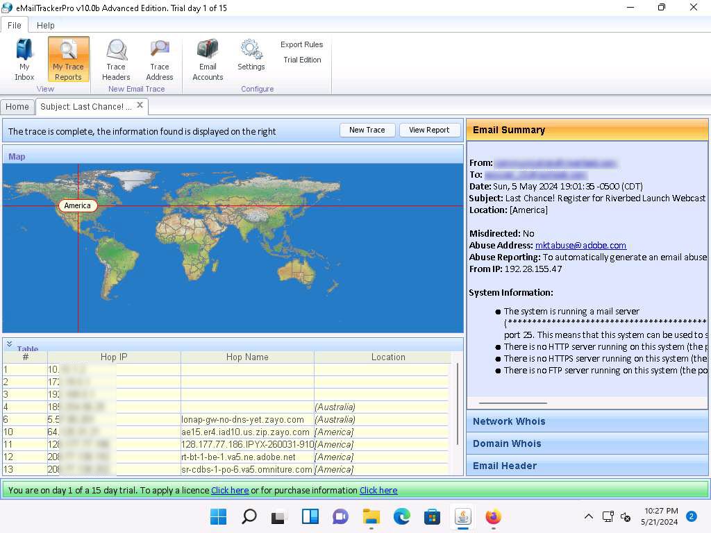Expand the Network Whois section
This screenshot has height=533, width=711.
(508, 421)
